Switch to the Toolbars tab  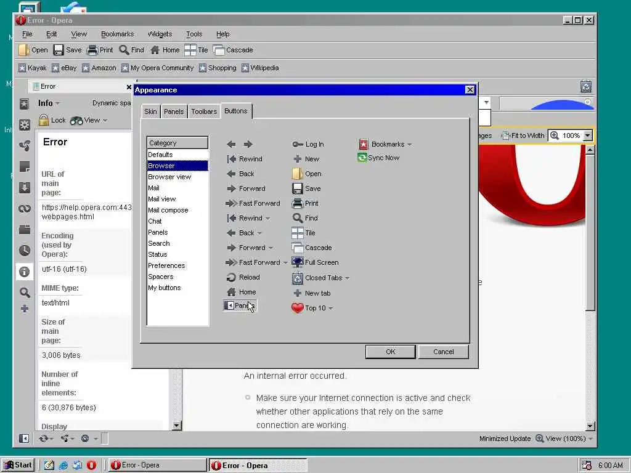(x=204, y=111)
